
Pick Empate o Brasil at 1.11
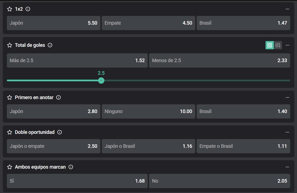click(x=243, y=146)
